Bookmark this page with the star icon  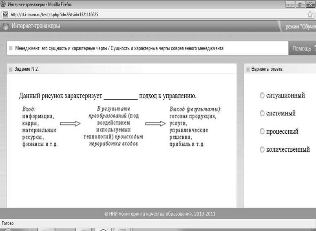pos(310,14)
